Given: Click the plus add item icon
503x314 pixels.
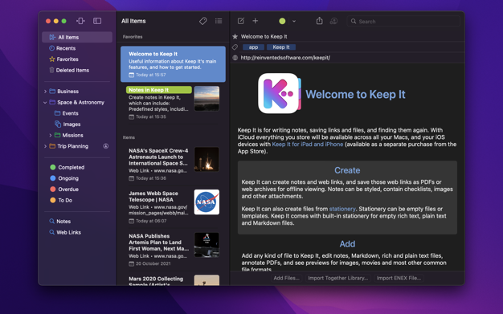Looking at the screenshot, I should pyautogui.click(x=255, y=21).
